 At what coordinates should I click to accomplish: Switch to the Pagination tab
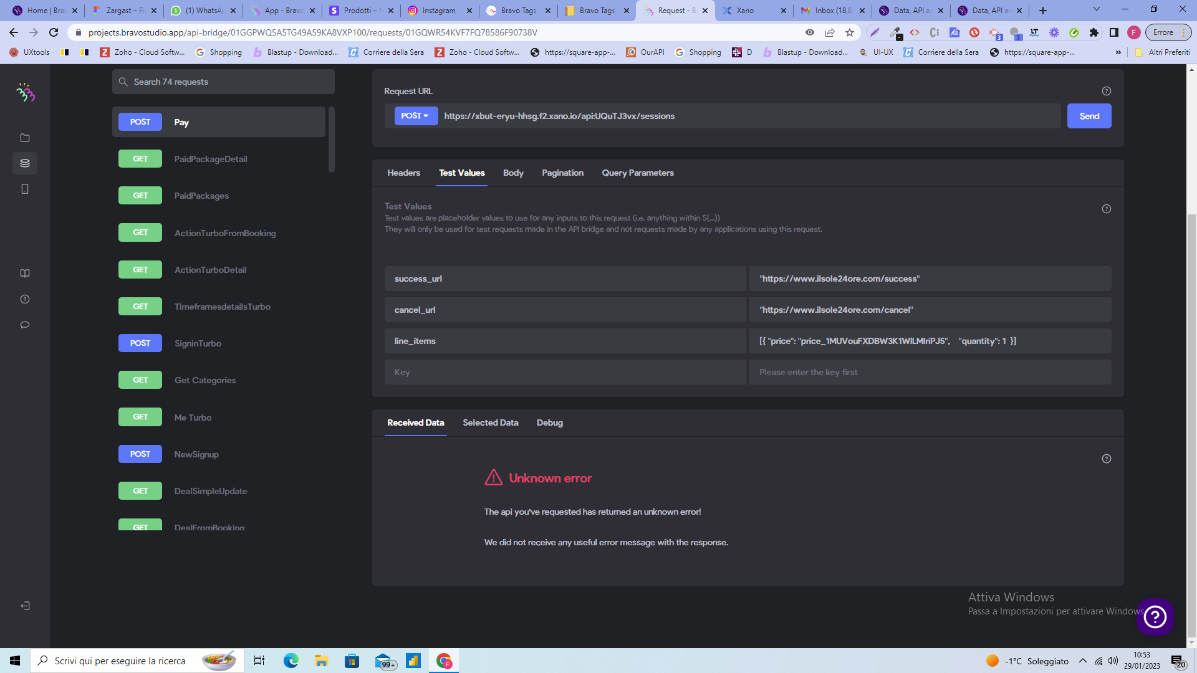click(x=562, y=173)
